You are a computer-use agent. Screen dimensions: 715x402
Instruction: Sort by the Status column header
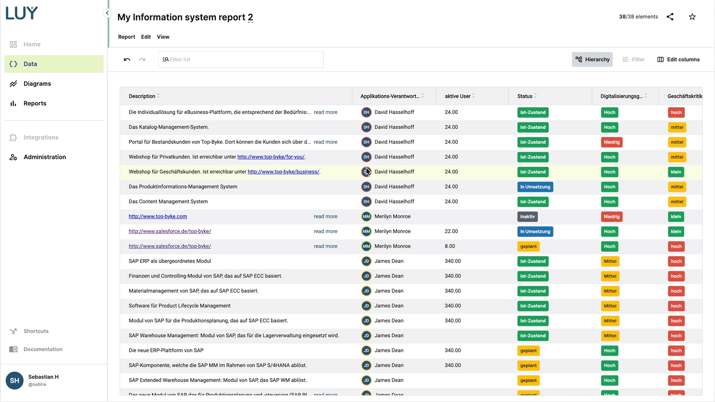525,96
